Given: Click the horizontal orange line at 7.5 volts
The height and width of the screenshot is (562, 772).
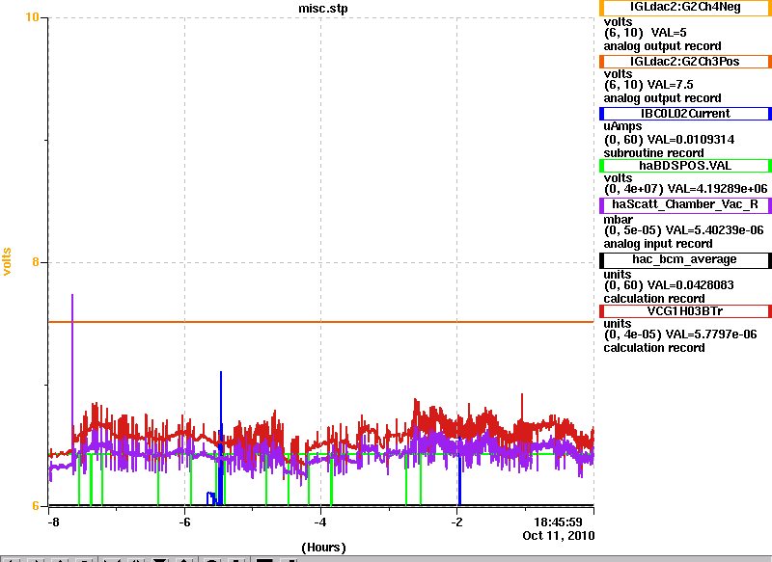Looking at the screenshot, I should 321,322.
